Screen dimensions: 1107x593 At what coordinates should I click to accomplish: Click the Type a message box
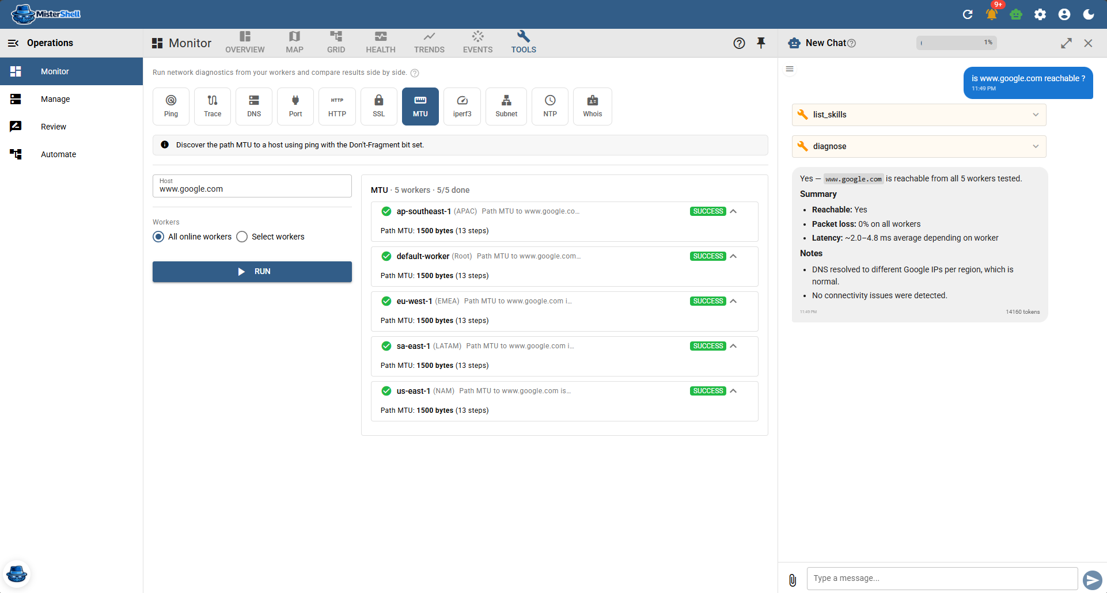coord(942,579)
